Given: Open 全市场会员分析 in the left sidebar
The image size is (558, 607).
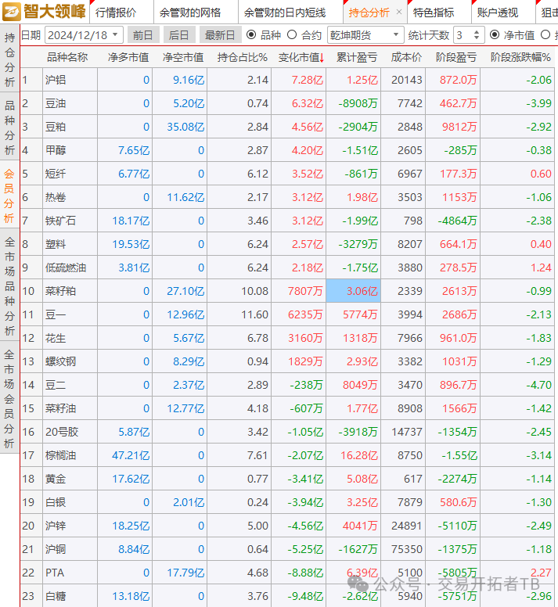Looking at the screenshot, I should [x=9, y=399].
